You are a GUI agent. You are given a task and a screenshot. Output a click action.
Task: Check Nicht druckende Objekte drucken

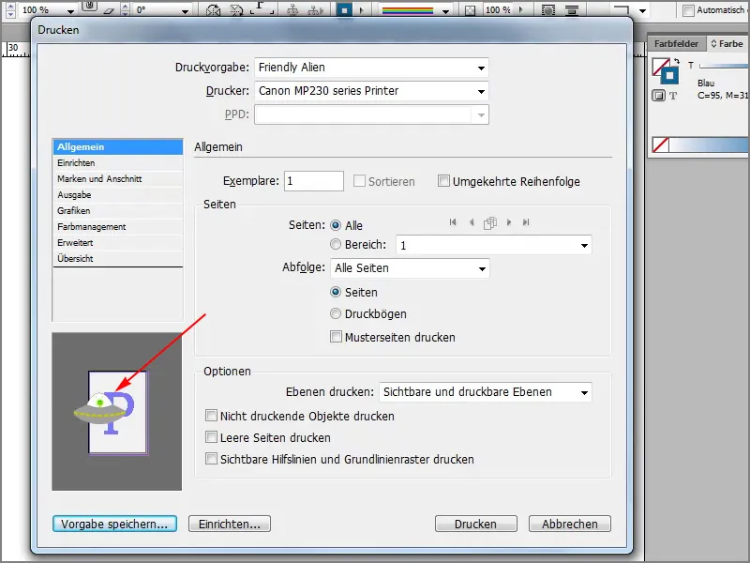[211, 416]
